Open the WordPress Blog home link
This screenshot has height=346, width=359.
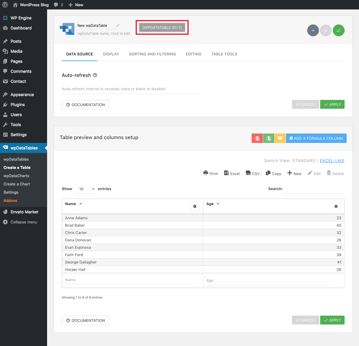tap(31, 5)
